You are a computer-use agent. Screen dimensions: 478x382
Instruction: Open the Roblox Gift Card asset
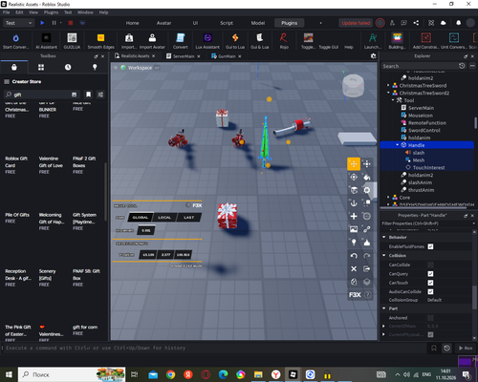[x=16, y=162]
